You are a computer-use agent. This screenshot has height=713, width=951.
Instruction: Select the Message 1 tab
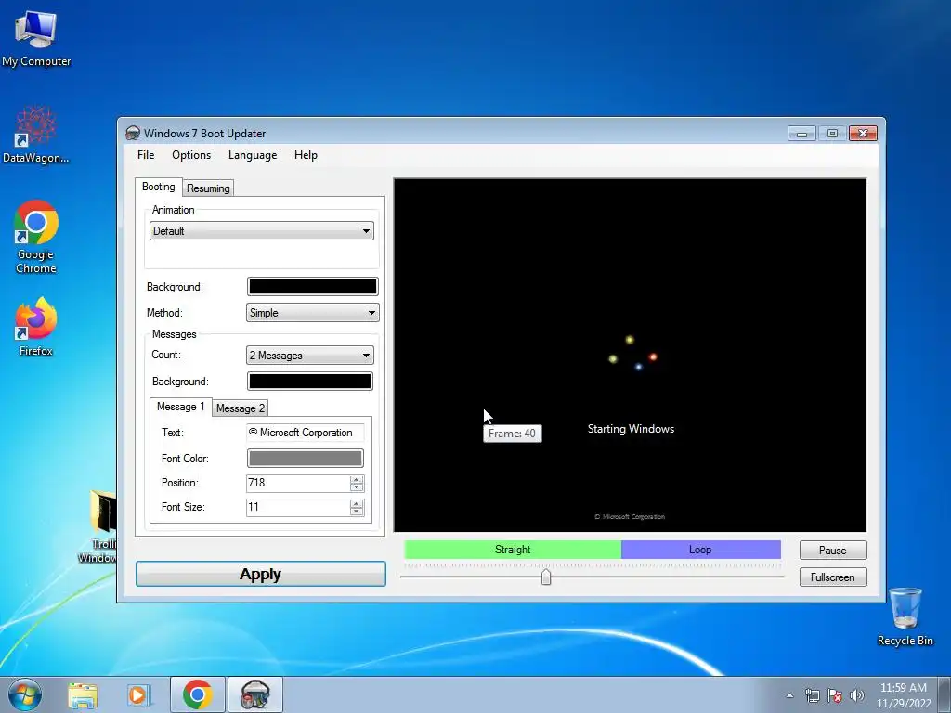click(181, 407)
